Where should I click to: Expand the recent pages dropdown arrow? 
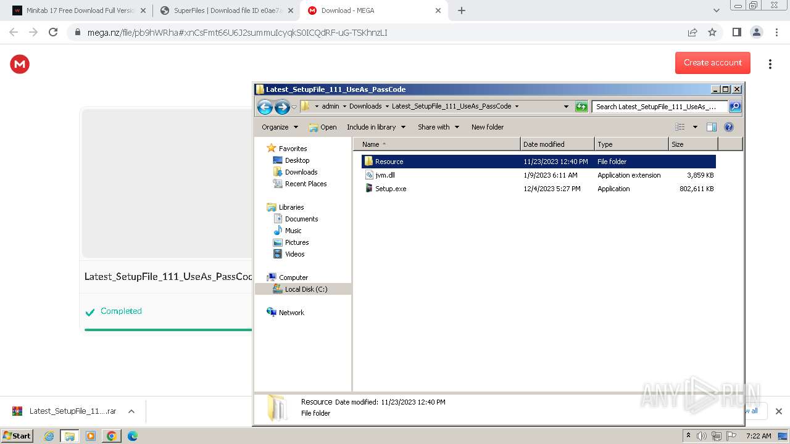[294, 107]
